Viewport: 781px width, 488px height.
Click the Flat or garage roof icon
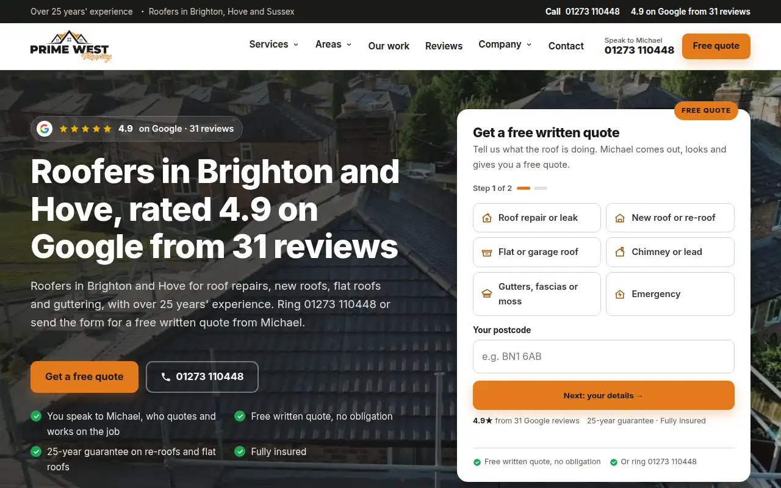[x=487, y=252]
